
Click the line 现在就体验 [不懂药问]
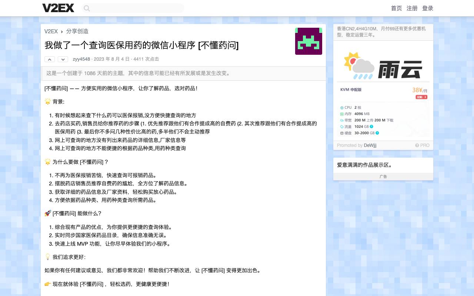pyautogui.click(x=107, y=284)
